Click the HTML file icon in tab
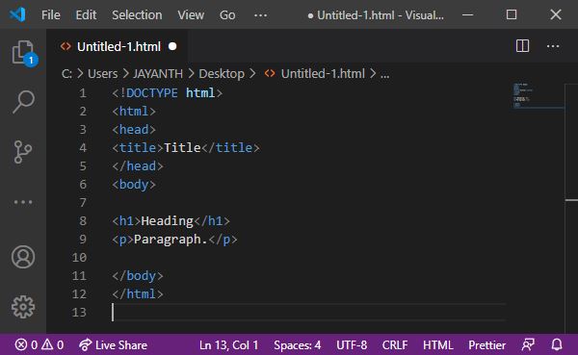Viewport: 578px width, 355px height. pyautogui.click(x=66, y=46)
